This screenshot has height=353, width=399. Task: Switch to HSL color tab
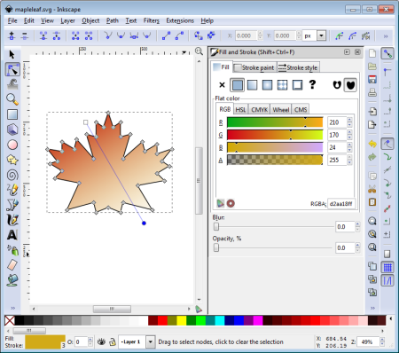240,110
